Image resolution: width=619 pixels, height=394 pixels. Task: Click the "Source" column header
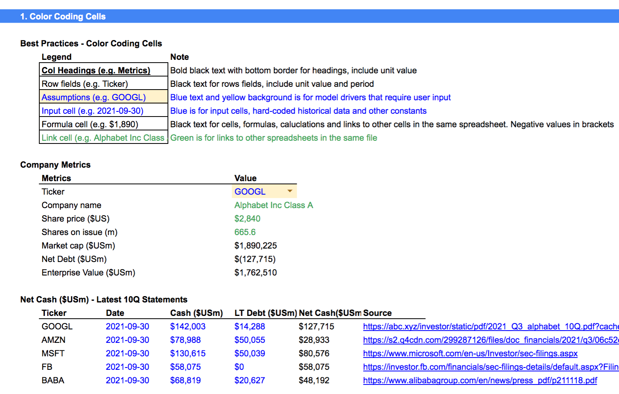[377, 313]
